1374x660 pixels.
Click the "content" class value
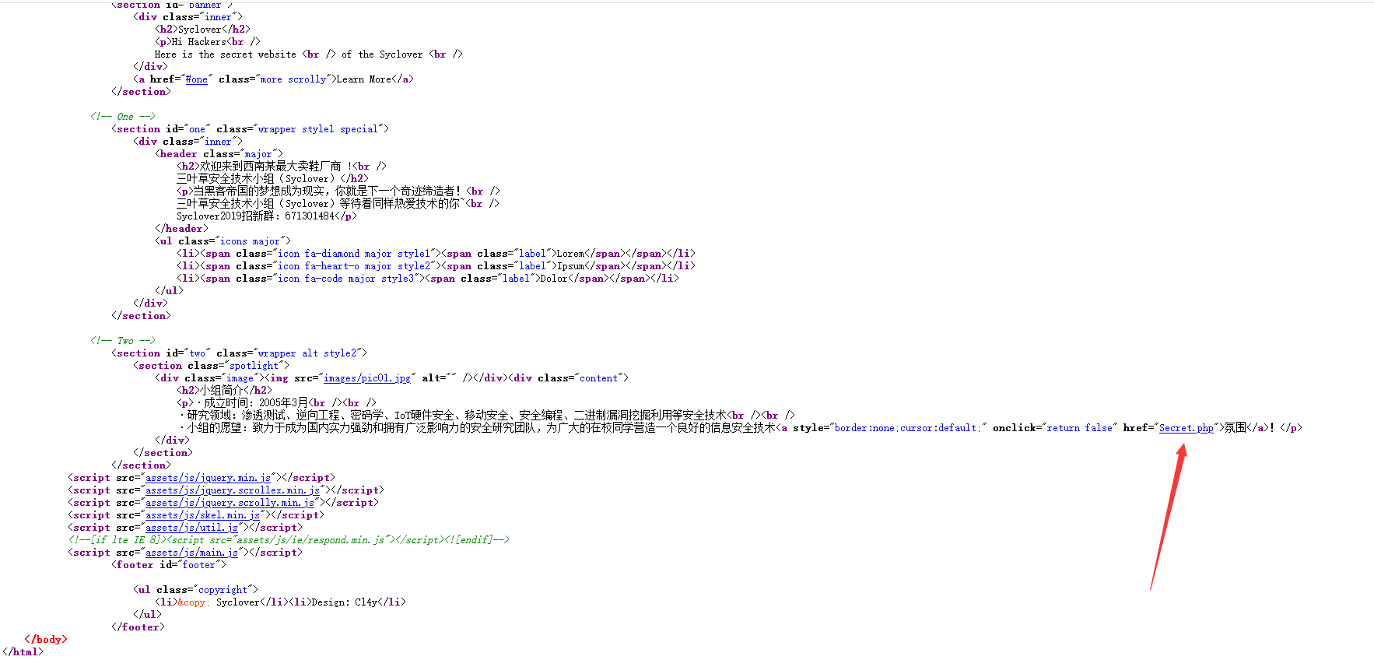tap(598, 378)
